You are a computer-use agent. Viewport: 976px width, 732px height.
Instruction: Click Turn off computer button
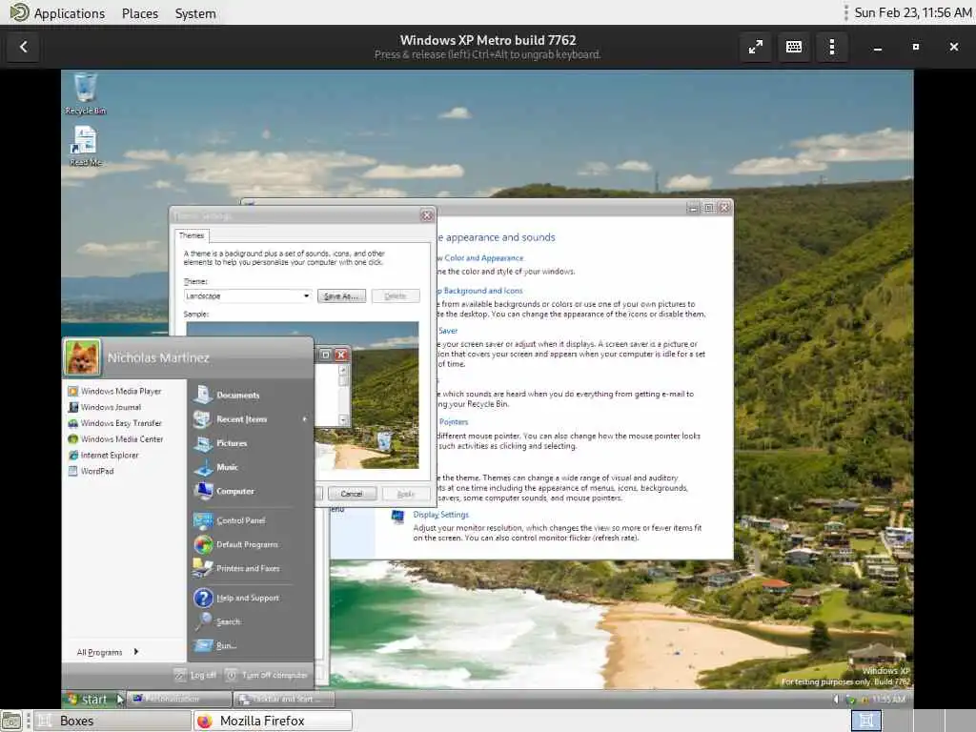(267, 675)
